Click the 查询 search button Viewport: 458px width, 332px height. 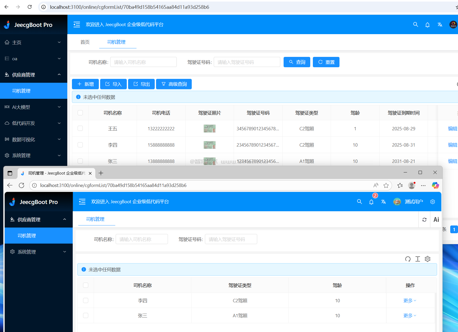(x=297, y=62)
